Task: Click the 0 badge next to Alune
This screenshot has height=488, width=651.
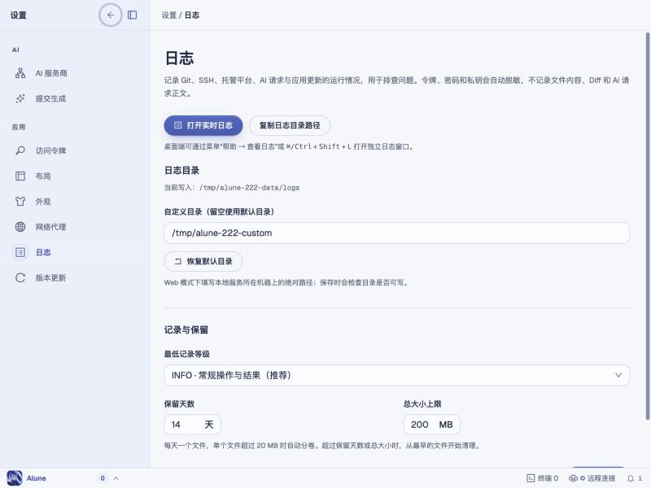Action: coord(103,478)
